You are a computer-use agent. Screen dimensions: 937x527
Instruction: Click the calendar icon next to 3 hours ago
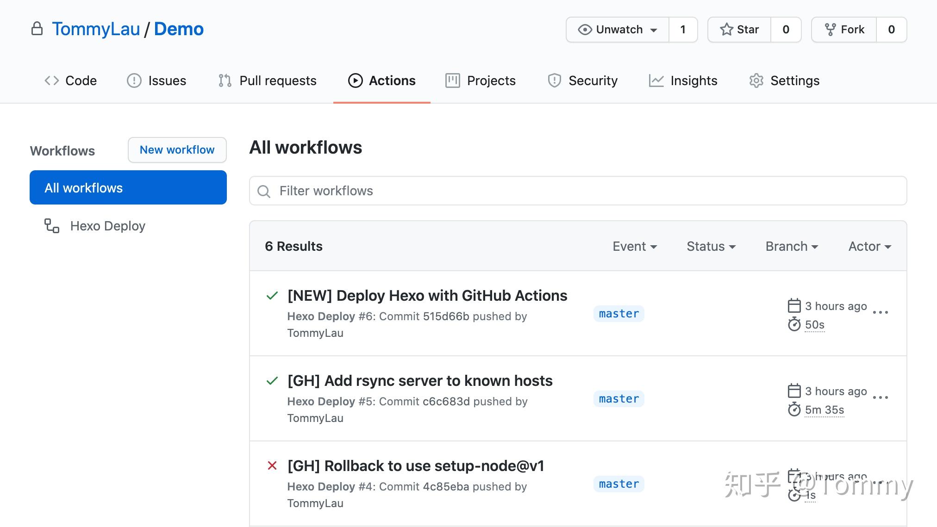(x=794, y=305)
